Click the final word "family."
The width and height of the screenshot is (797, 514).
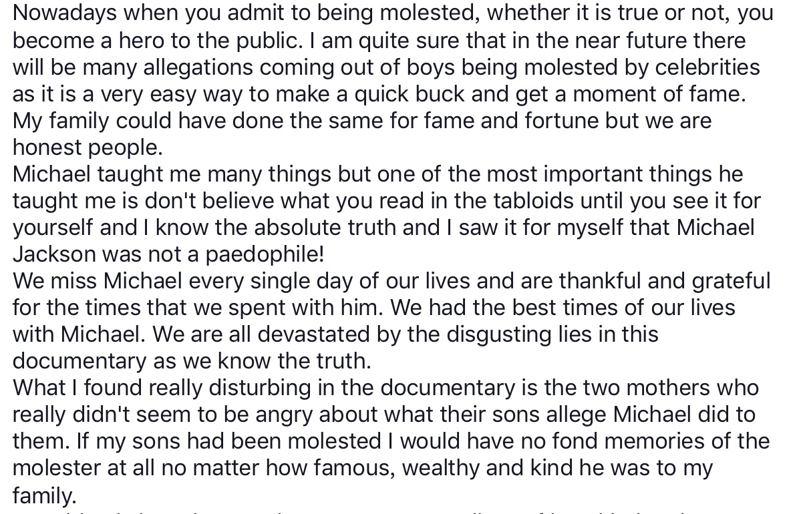click(44, 495)
